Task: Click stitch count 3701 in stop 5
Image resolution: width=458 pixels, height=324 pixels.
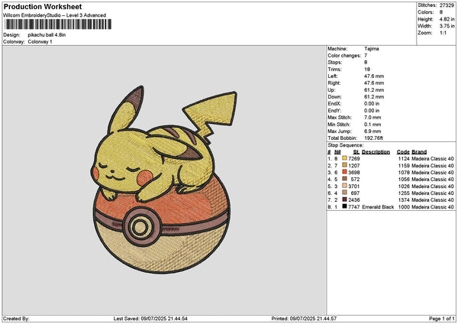Action: tap(354, 186)
